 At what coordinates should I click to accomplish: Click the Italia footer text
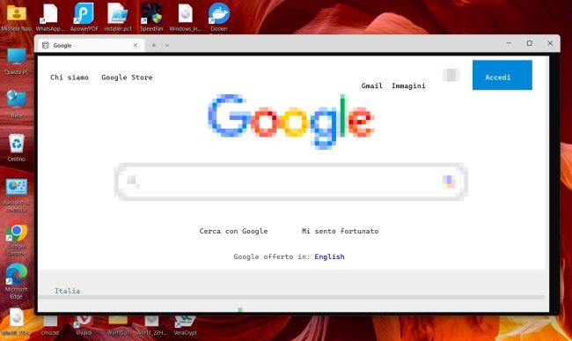click(x=67, y=291)
